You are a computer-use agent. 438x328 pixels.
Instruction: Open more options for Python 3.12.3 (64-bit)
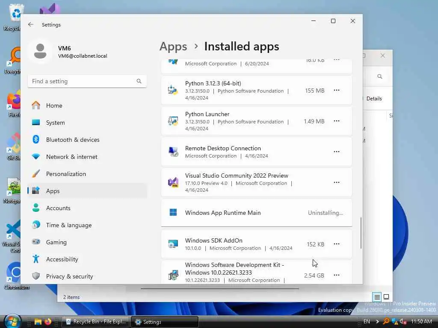point(337,90)
